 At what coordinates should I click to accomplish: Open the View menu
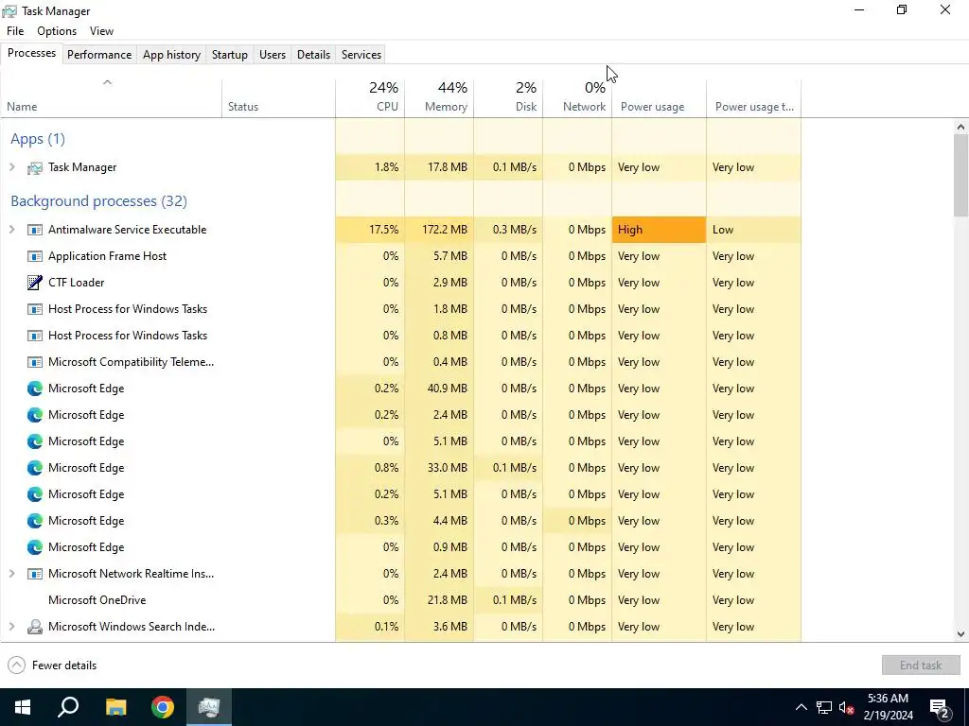(x=101, y=31)
